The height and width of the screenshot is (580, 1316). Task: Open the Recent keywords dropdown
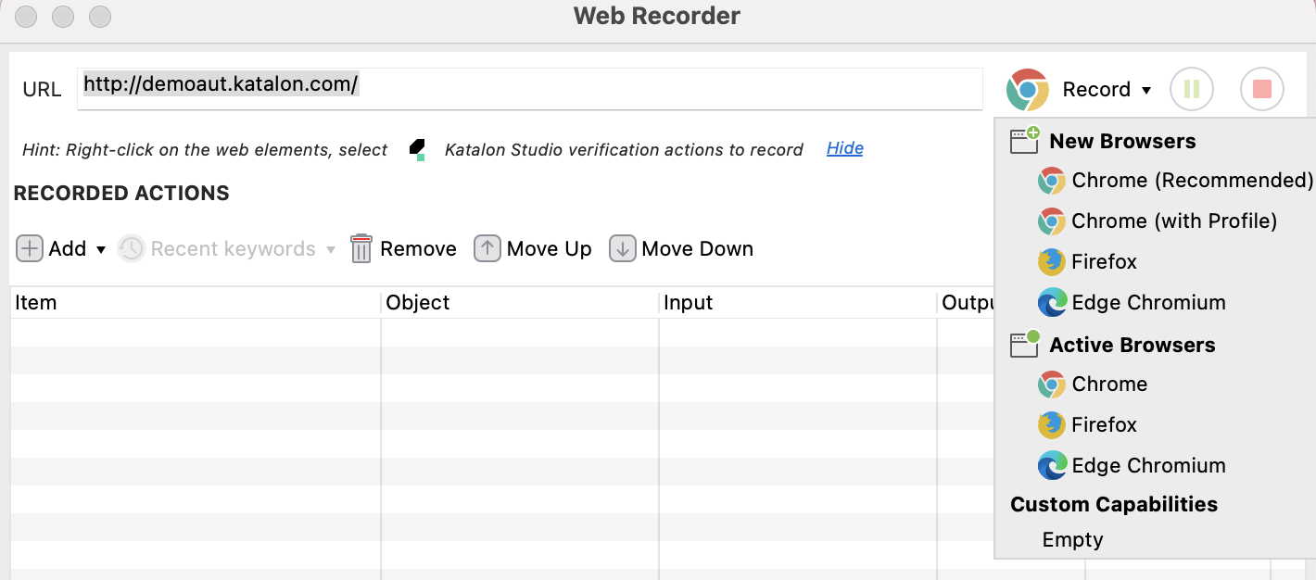(x=331, y=248)
